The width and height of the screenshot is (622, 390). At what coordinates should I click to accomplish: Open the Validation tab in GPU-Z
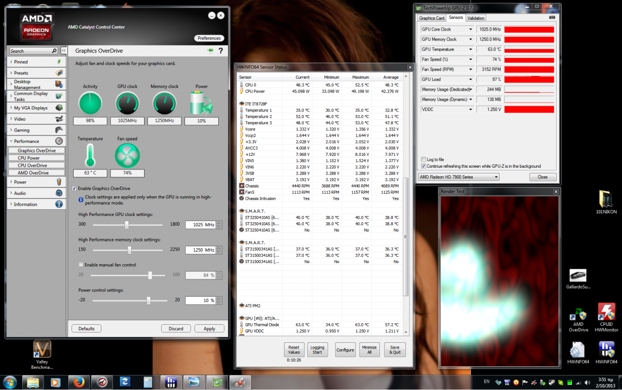(476, 18)
